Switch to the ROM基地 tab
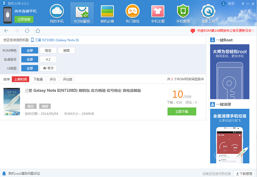 [82, 13]
